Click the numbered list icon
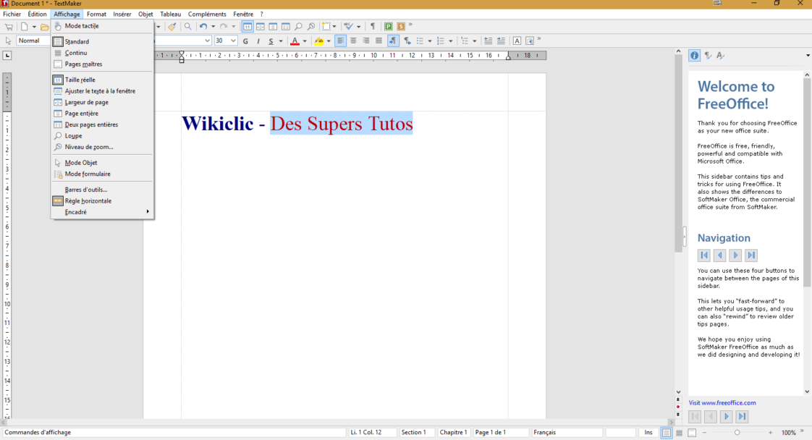The width and height of the screenshot is (812, 440). click(441, 41)
